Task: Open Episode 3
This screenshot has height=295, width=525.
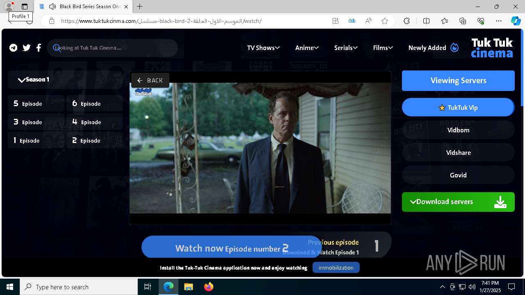Action: 36,122
